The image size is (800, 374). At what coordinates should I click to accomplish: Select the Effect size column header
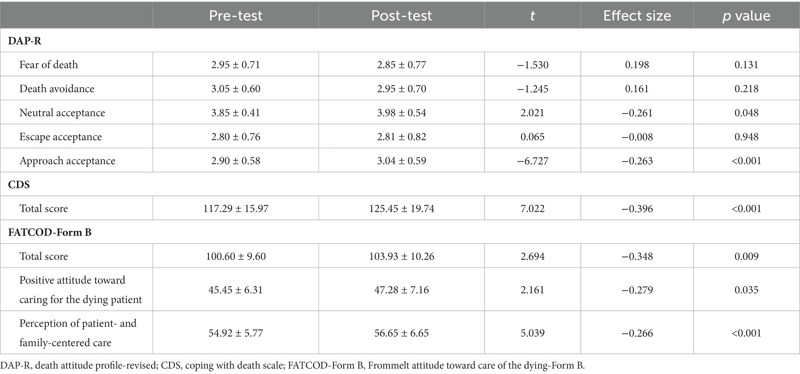[x=637, y=15]
